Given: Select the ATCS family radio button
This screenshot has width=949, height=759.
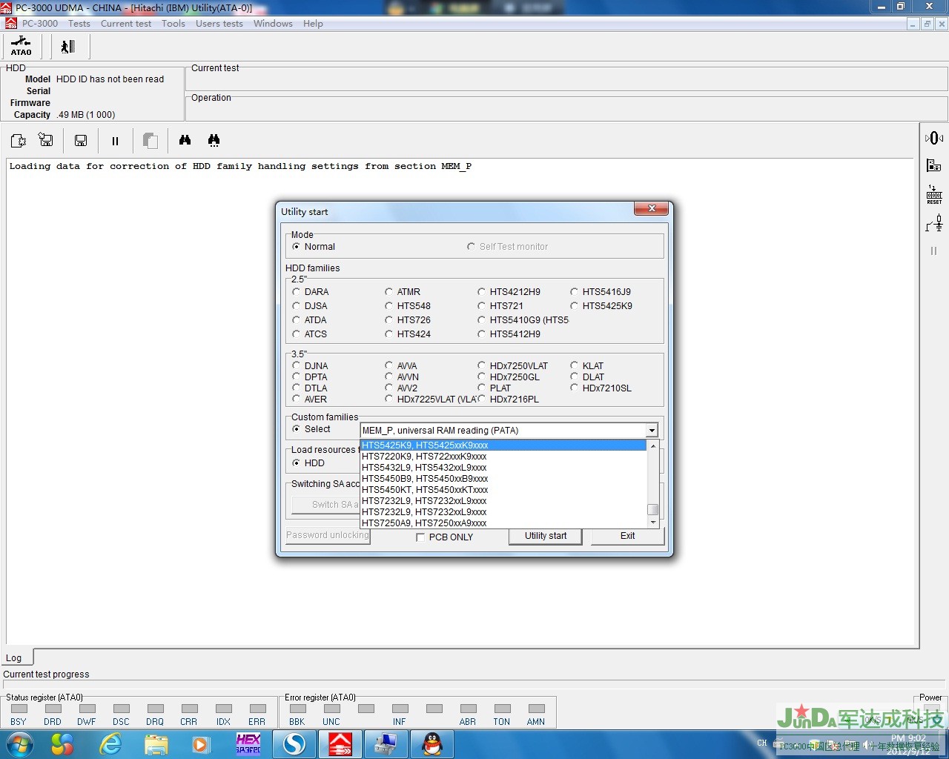Looking at the screenshot, I should click(x=297, y=334).
